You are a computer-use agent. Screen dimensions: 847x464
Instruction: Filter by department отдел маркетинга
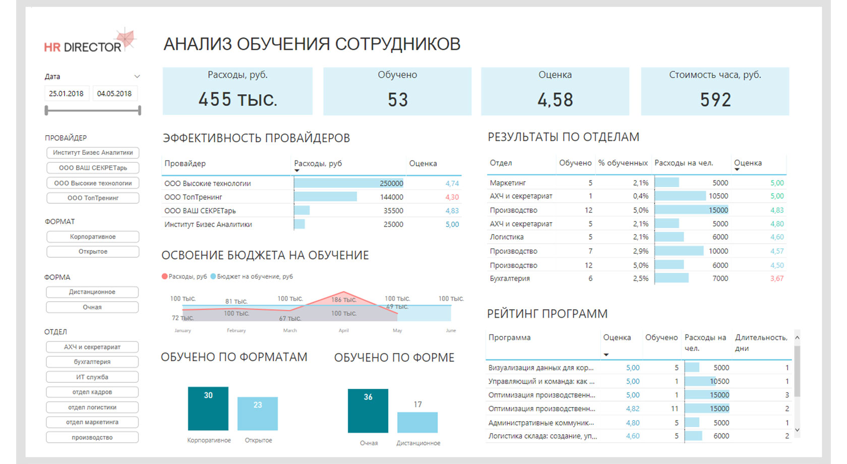point(92,422)
